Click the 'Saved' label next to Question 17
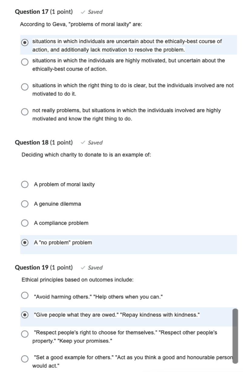 (x=95, y=12)
